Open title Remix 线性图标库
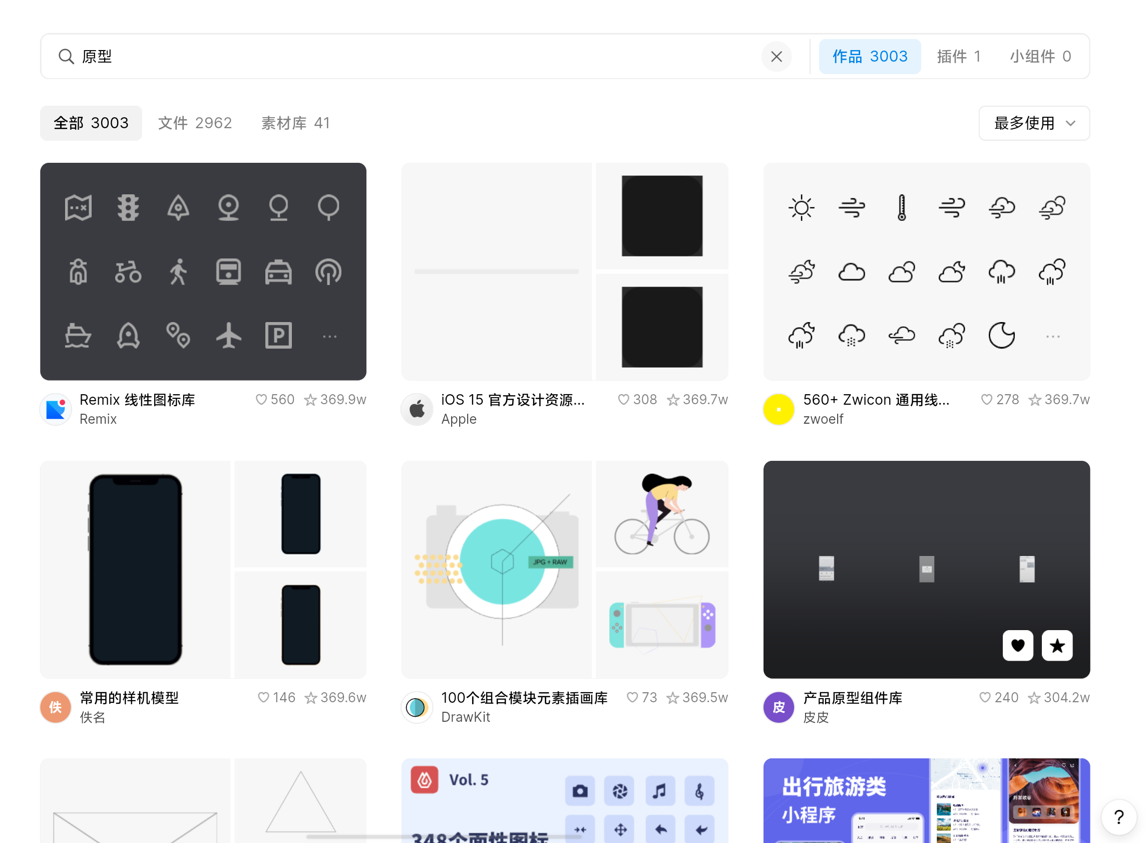The image size is (1145, 843). [x=137, y=400]
